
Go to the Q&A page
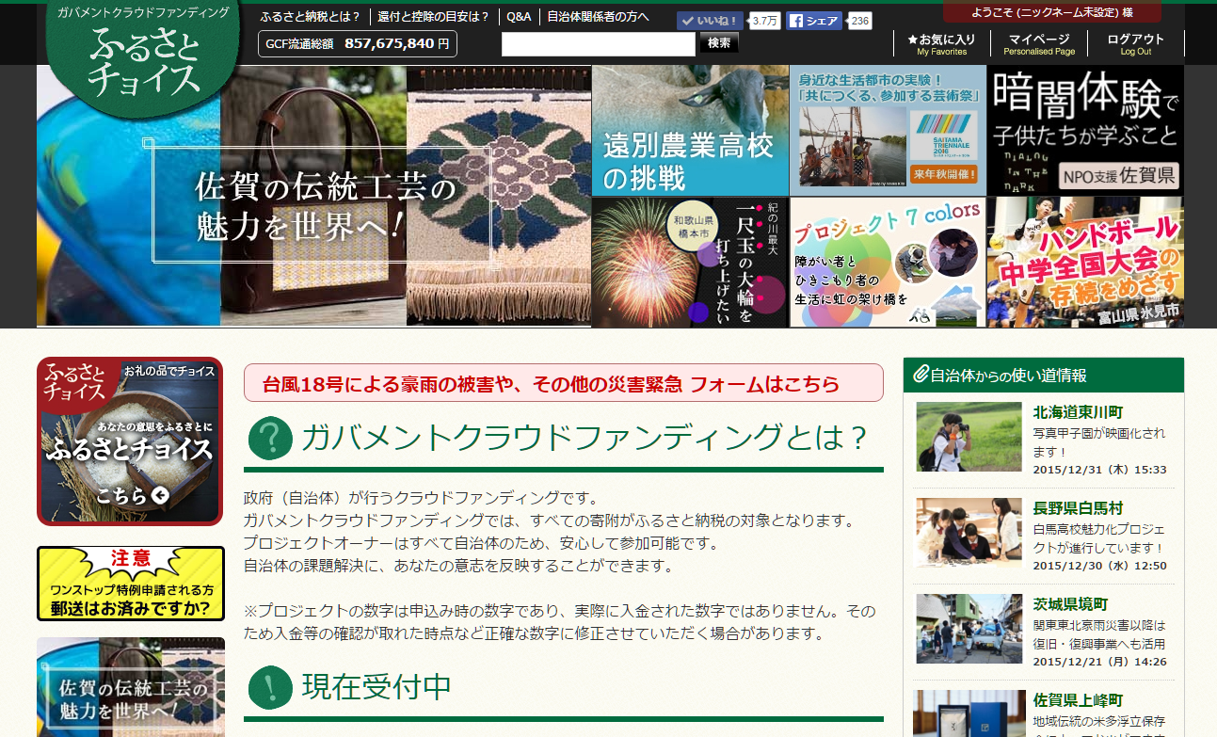pyautogui.click(x=519, y=16)
